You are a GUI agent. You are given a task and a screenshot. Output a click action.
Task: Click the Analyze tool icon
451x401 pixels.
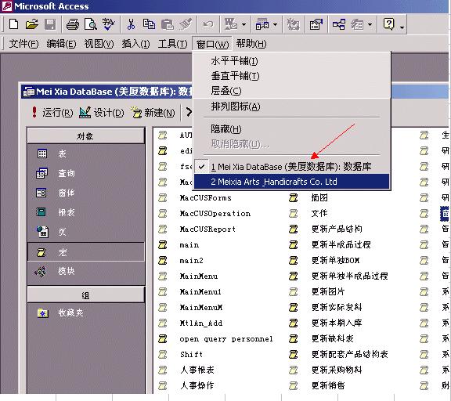tap(262, 24)
